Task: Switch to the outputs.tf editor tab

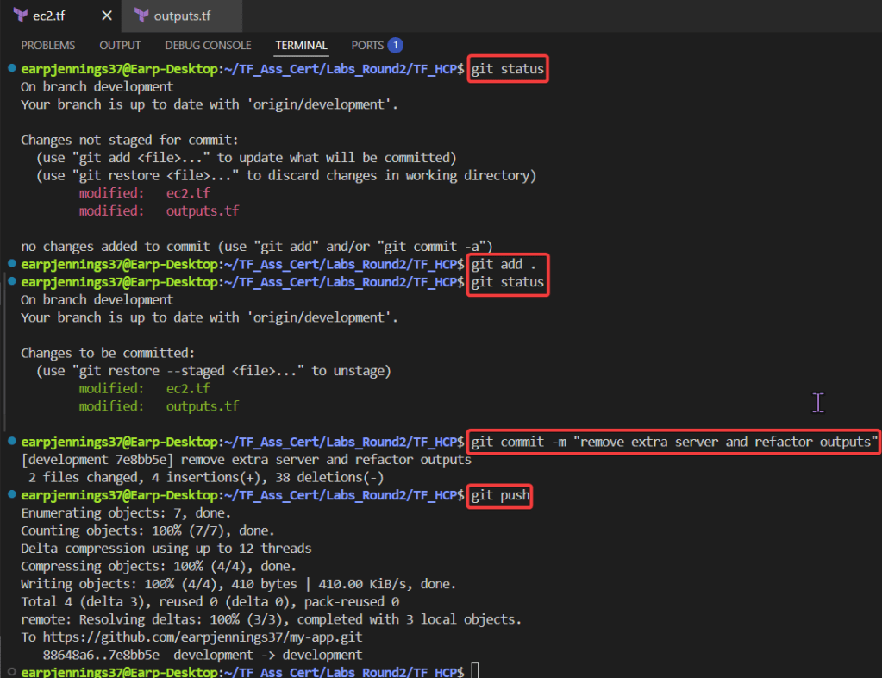Action: point(183,16)
